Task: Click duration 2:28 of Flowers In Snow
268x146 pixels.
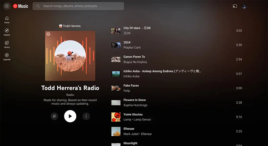Action: (239, 103)
